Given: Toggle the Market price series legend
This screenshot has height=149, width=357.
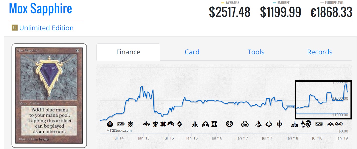Looking at the screenshot, I should [281, 3].
